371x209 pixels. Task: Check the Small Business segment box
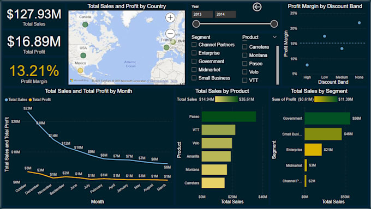coord(194,78)
